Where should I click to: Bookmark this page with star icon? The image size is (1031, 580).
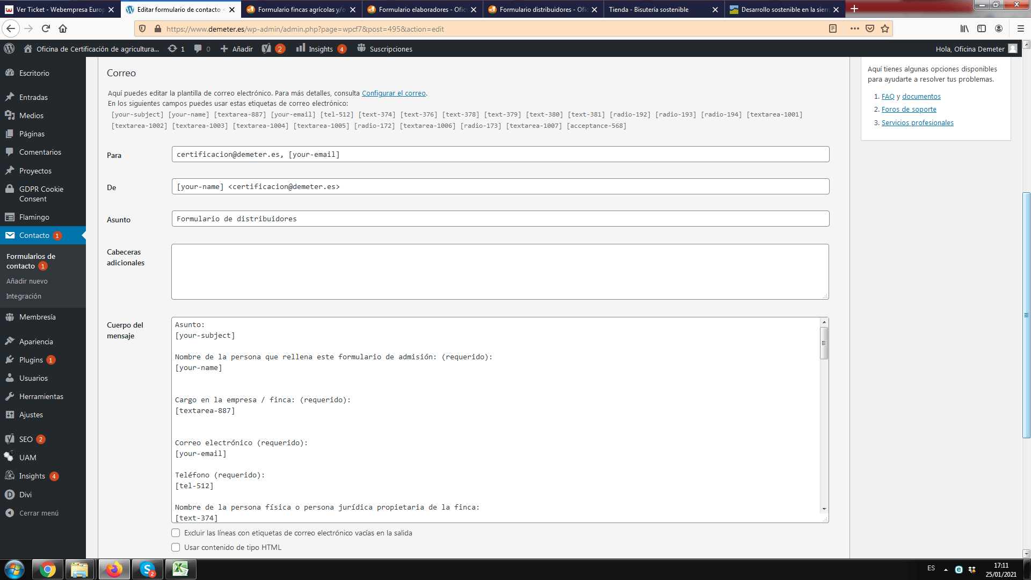pos(885,28)
